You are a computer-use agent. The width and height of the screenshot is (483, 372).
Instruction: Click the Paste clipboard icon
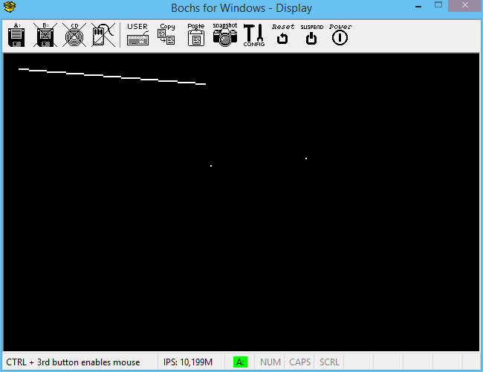pos(196,35)
